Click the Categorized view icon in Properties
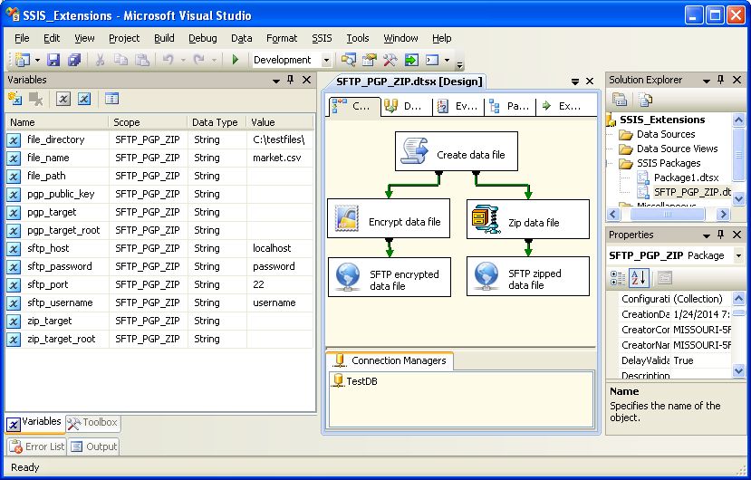This screenshot has height=480, width=751. [x=618, y=278]
